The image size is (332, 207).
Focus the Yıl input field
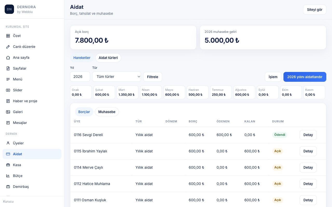pos(80,77)
